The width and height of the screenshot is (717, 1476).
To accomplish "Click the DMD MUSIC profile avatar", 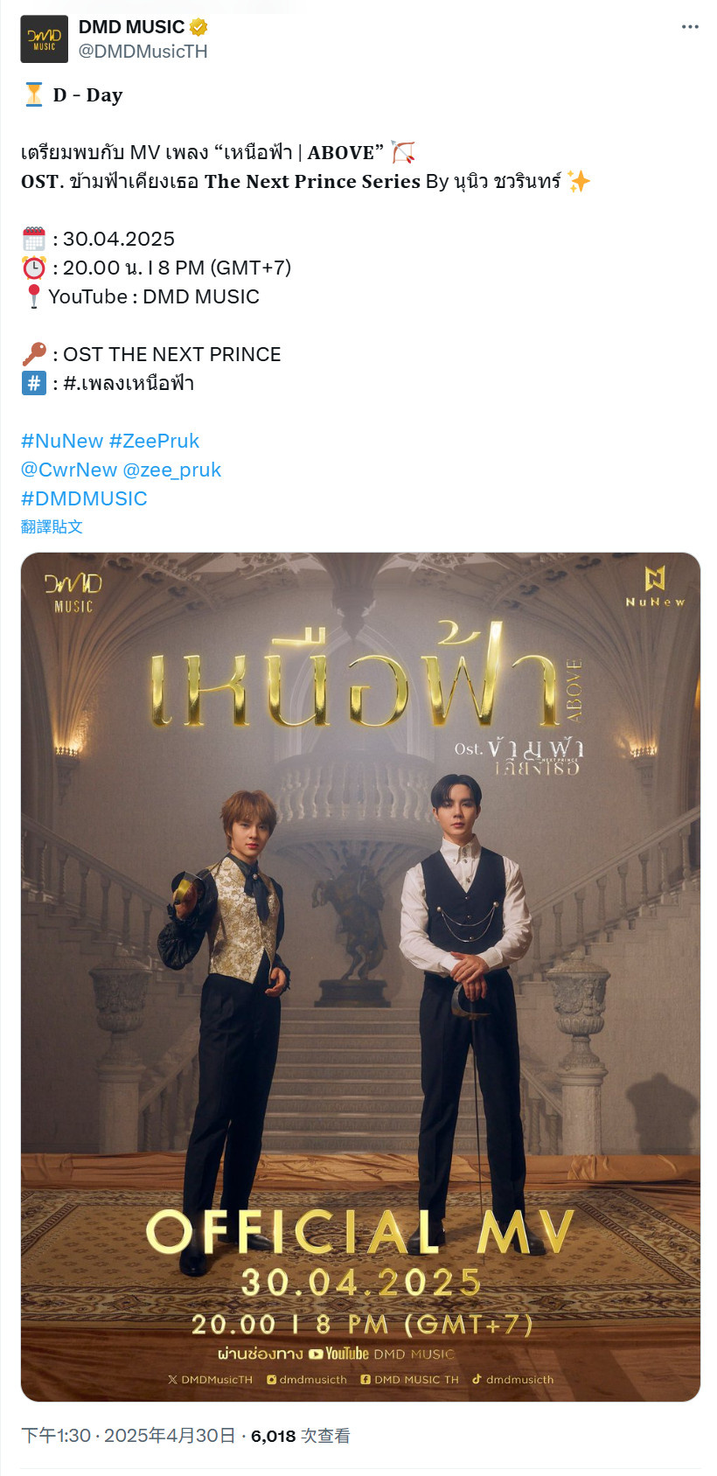I will click(x=44, y=39).
